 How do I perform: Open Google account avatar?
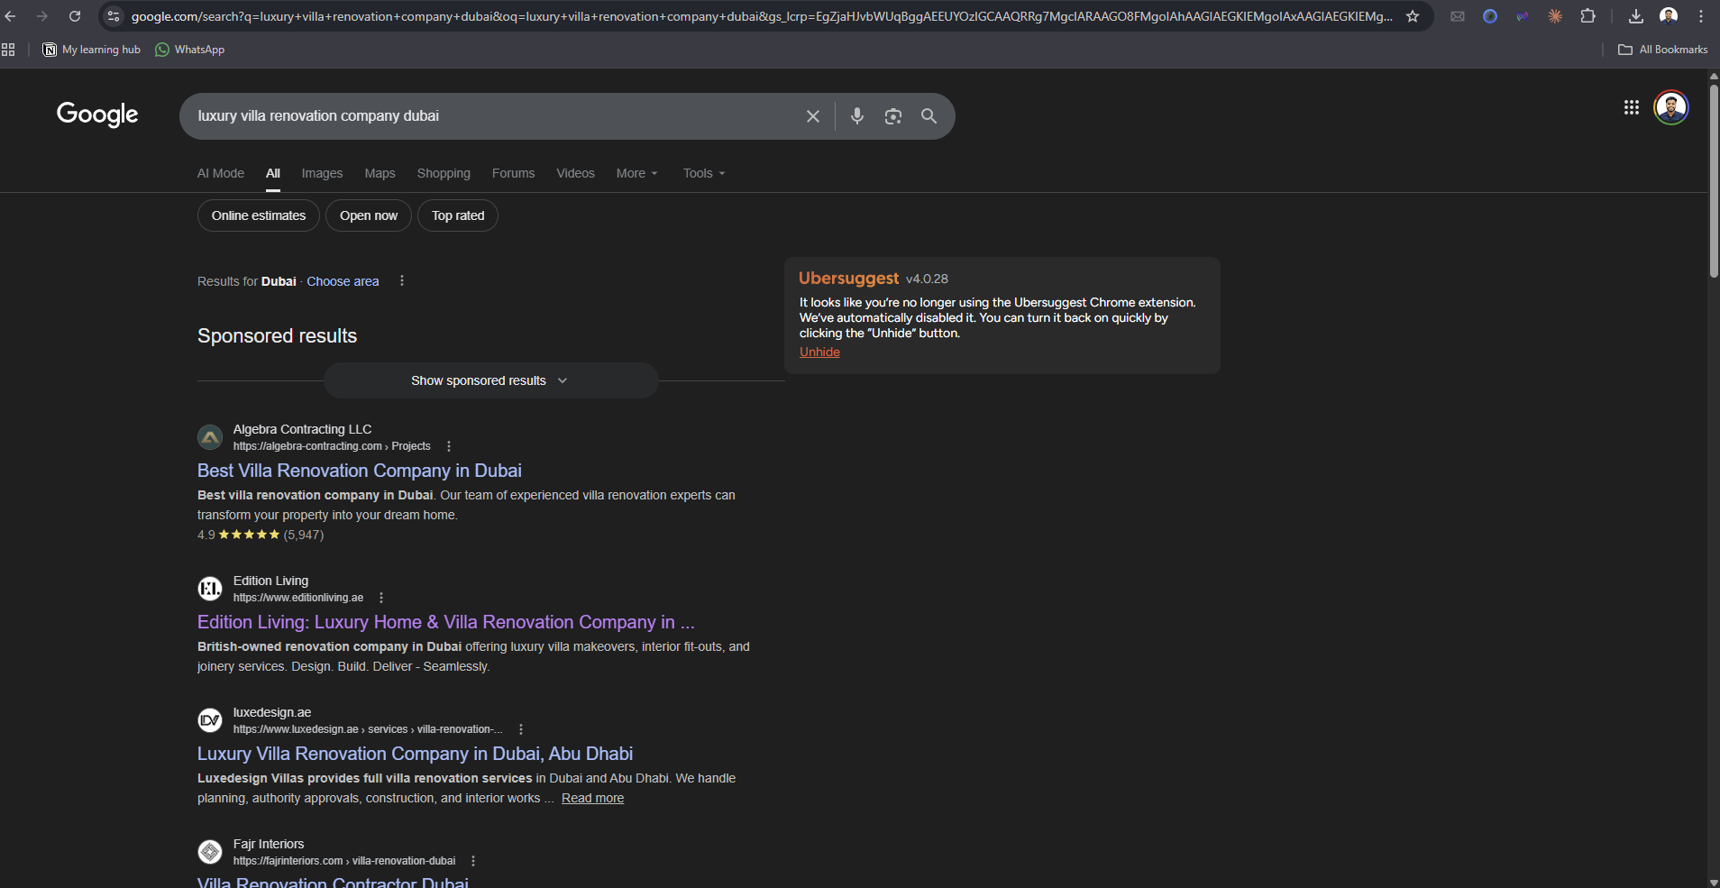coord(1671,107)
